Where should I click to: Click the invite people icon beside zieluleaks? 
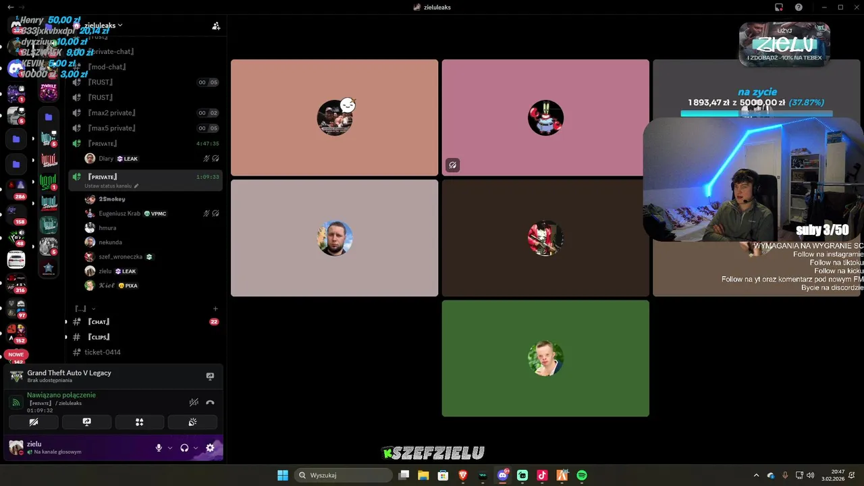pos(216,26)
